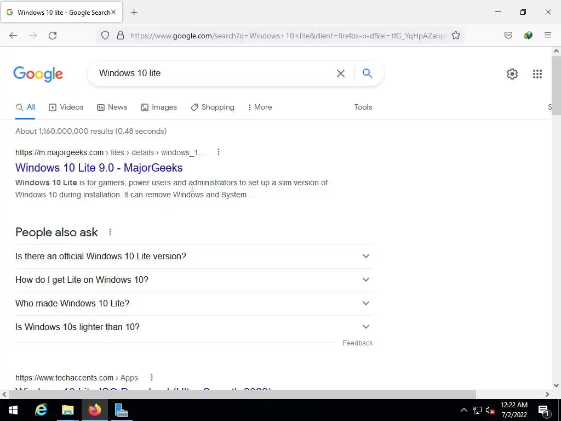Open tracking protection shield info
Viewport: 561px width, 421px height.
[105, 36]
